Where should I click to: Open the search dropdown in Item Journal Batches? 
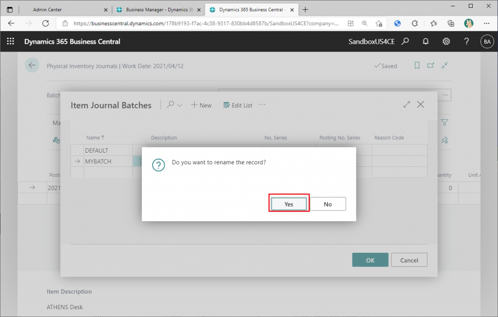174,105
